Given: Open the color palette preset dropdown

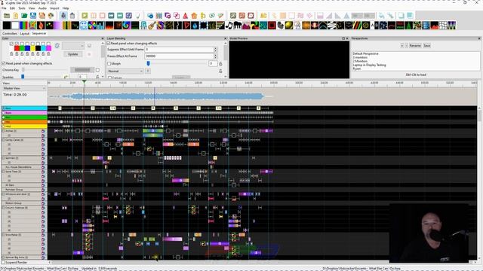Looking at the screenshot, I should point(73,45).
